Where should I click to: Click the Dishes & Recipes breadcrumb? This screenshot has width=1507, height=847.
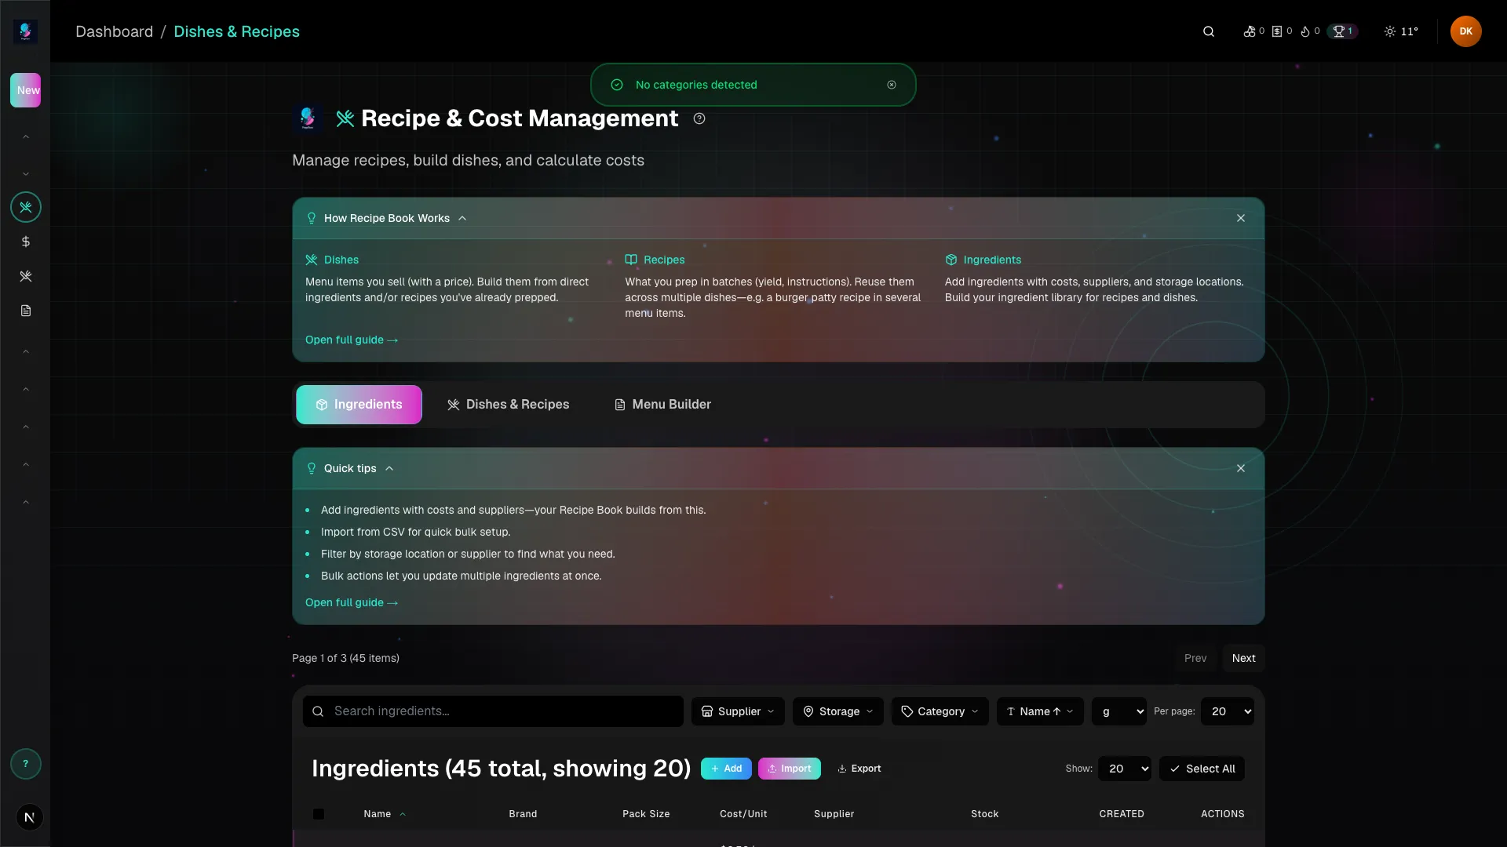(x=236, y=31)
